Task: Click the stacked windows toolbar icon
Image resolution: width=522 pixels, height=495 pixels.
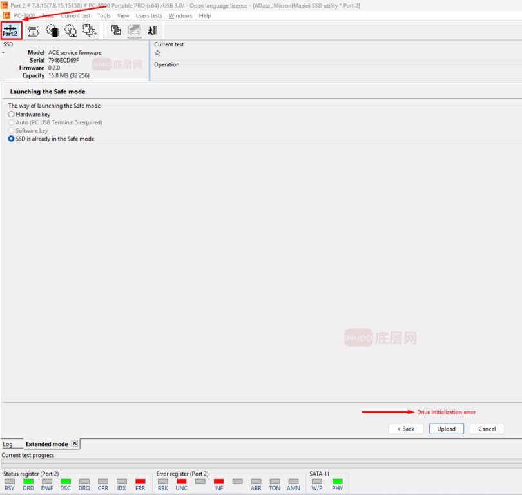Action: coord(116,30)
